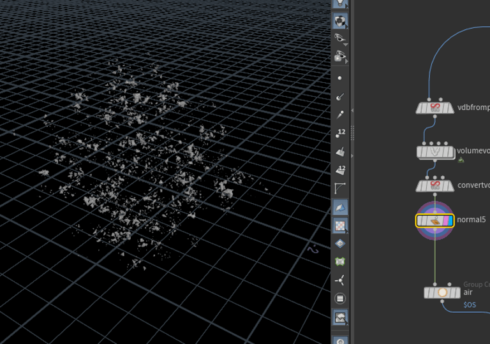Click the dotted drag handle on pane divider
490x344 pixels.
[x=352, y=133]
